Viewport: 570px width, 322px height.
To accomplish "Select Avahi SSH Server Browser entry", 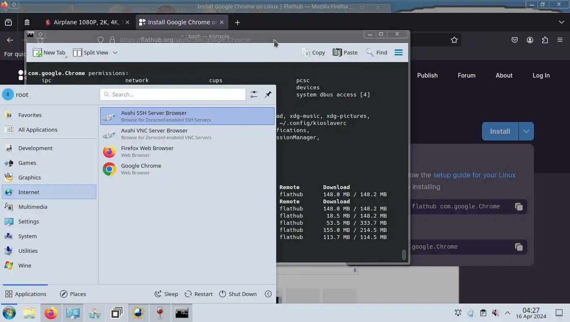I will (x=187, y=116).
